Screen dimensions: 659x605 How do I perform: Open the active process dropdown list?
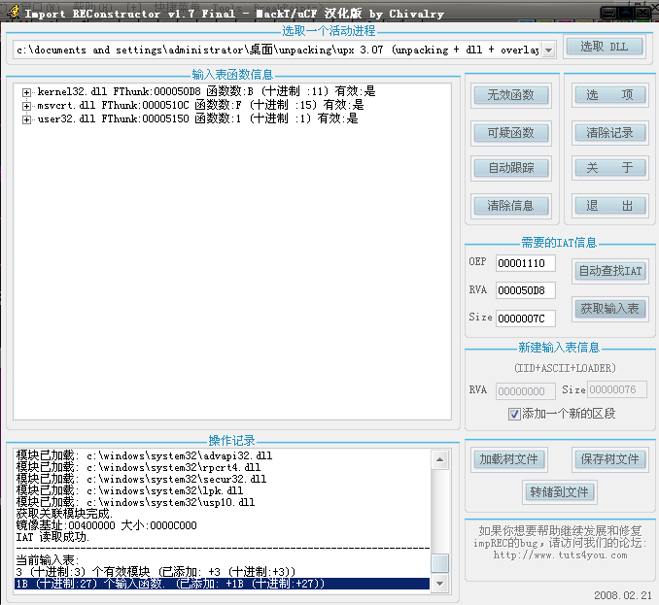click(x=547, y=50)
